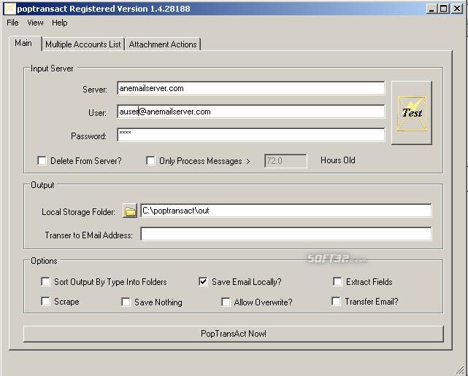Tick the Transfer Email checkbox
468x376 pixels.
click(x=337, y=301)
